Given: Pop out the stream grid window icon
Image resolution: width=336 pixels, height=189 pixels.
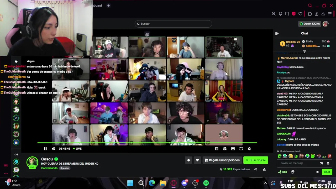Looking at the screenshot, I should tap(147, 35).
